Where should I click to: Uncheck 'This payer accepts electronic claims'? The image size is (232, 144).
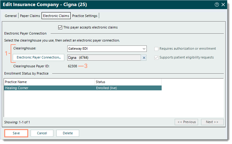(x=61, y=28)
